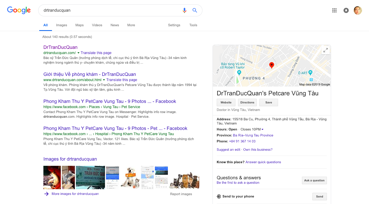Image resolution: width=369 pixels, height=204 pixels.
Task: Open the thumbnail of animal on metal table
Action: [x=68, y=177]
